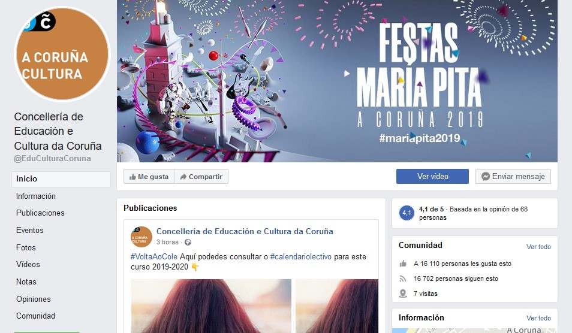
Task: Click the Messenger icon in Enviar mensaje
Action: click(485, 176)
